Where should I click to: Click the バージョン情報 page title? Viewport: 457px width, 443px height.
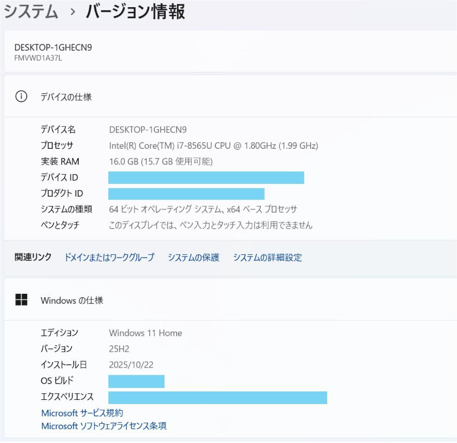pyautogui.click(x=135, y=12)
